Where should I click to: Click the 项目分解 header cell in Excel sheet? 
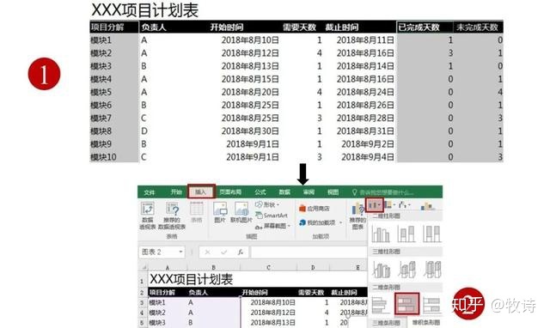[162, 292]
